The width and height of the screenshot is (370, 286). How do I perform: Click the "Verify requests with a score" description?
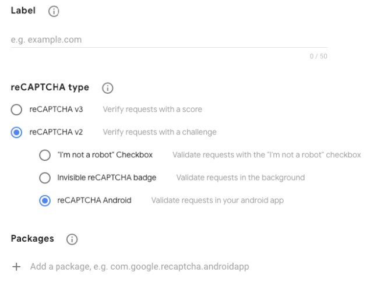tap(153, 109)
